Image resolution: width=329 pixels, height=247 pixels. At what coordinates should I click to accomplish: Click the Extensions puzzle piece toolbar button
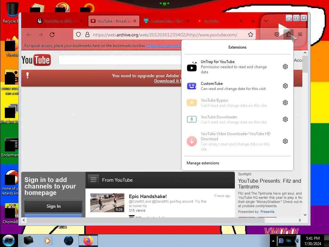(x=289, y=34)
